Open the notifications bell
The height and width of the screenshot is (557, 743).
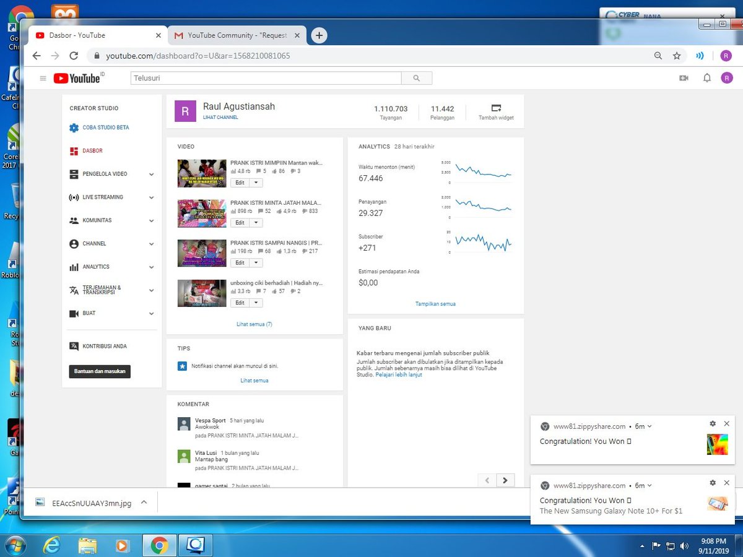point(706,78)
